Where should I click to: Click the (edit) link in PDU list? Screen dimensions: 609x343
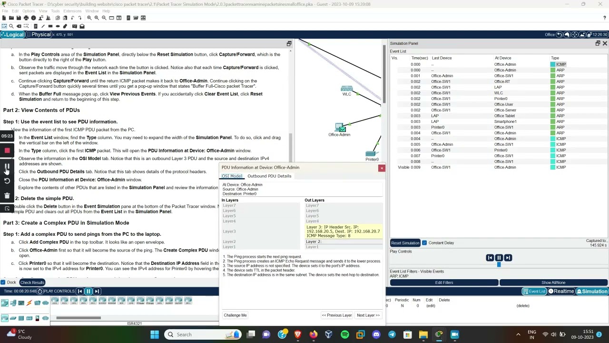pos(431,306)
